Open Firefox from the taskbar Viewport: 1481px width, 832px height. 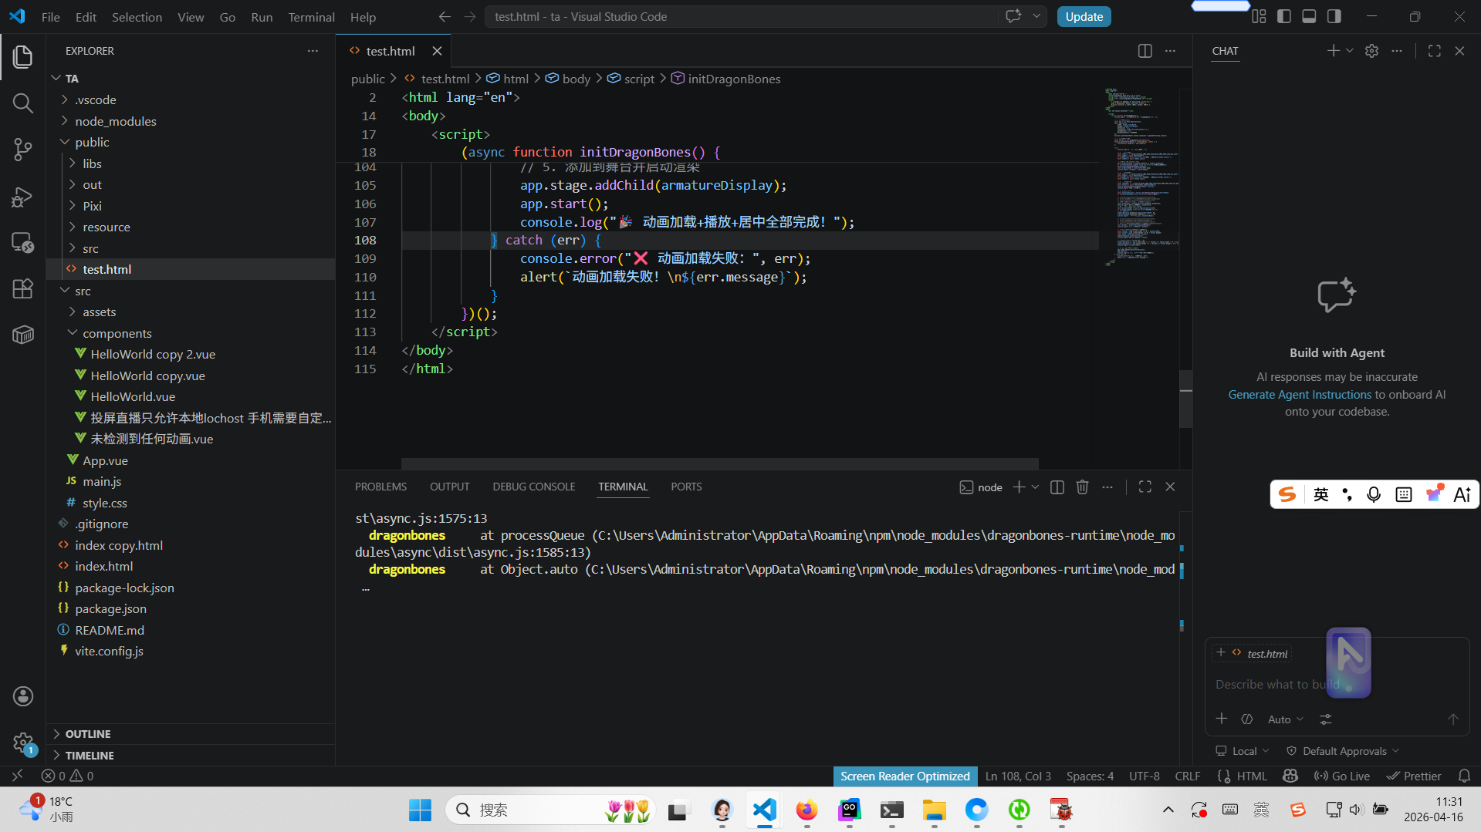(806, 810)
